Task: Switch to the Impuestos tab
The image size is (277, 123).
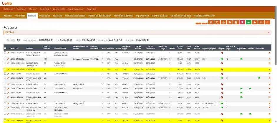Action: click(x=44, y=16)
